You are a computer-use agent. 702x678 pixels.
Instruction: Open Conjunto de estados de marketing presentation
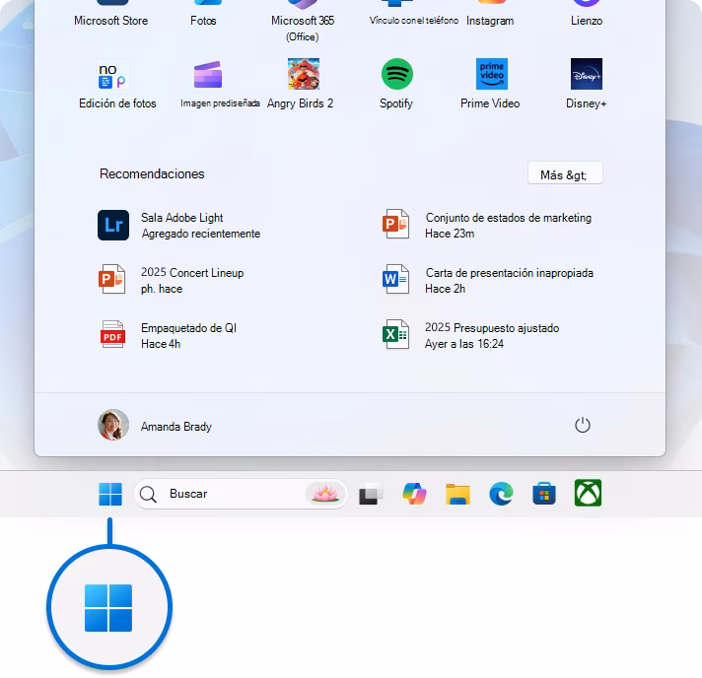[395, 225]
